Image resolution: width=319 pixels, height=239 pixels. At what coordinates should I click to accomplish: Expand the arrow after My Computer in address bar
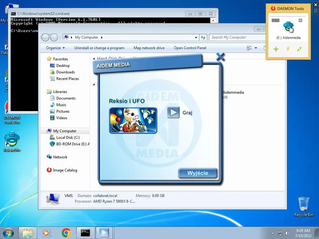click(102, 37)
